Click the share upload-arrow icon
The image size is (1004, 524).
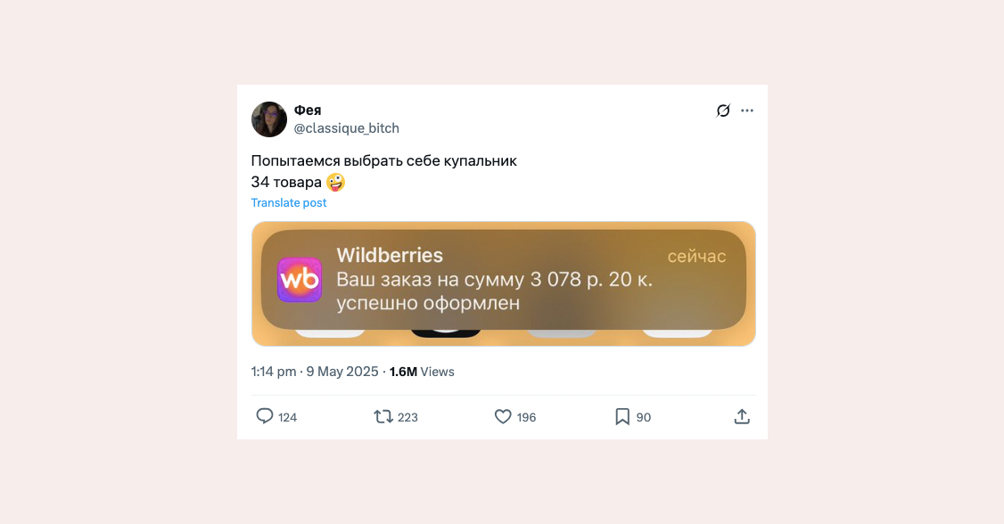pos(742,417)
